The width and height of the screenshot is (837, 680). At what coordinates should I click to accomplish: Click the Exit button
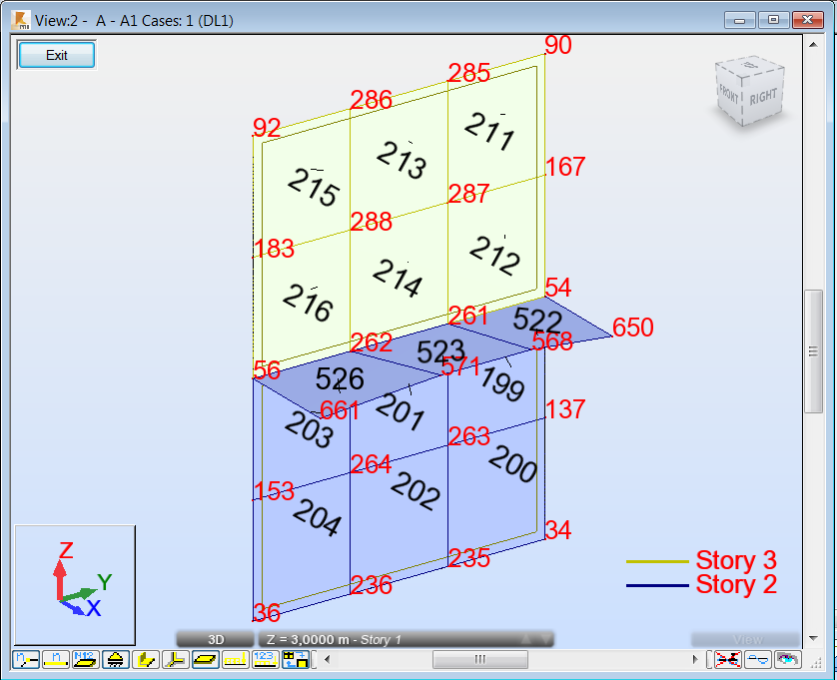coord(55,54)
